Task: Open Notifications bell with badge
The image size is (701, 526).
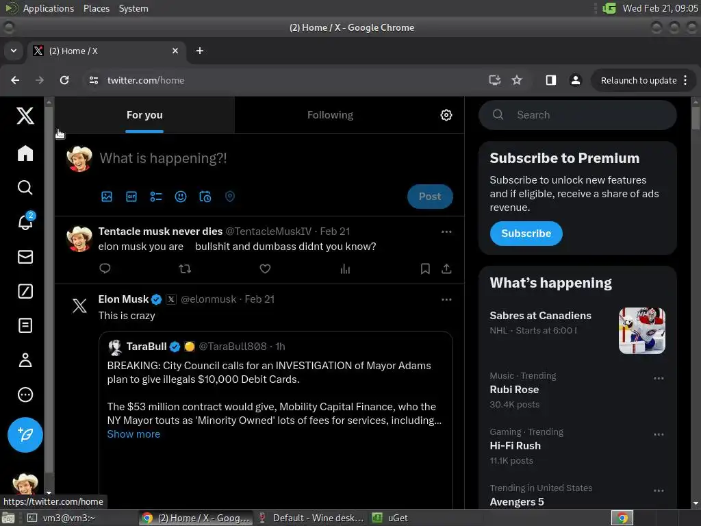Action: pos(25,221)
